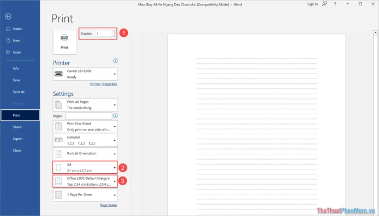The height and width of the screenshot is (216, 379).
Task: Click the lined page print preview
Action: [257, 125]
